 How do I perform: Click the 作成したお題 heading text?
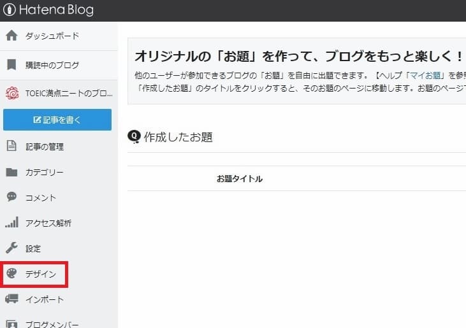pyautogui.click(x=178, y=137)
